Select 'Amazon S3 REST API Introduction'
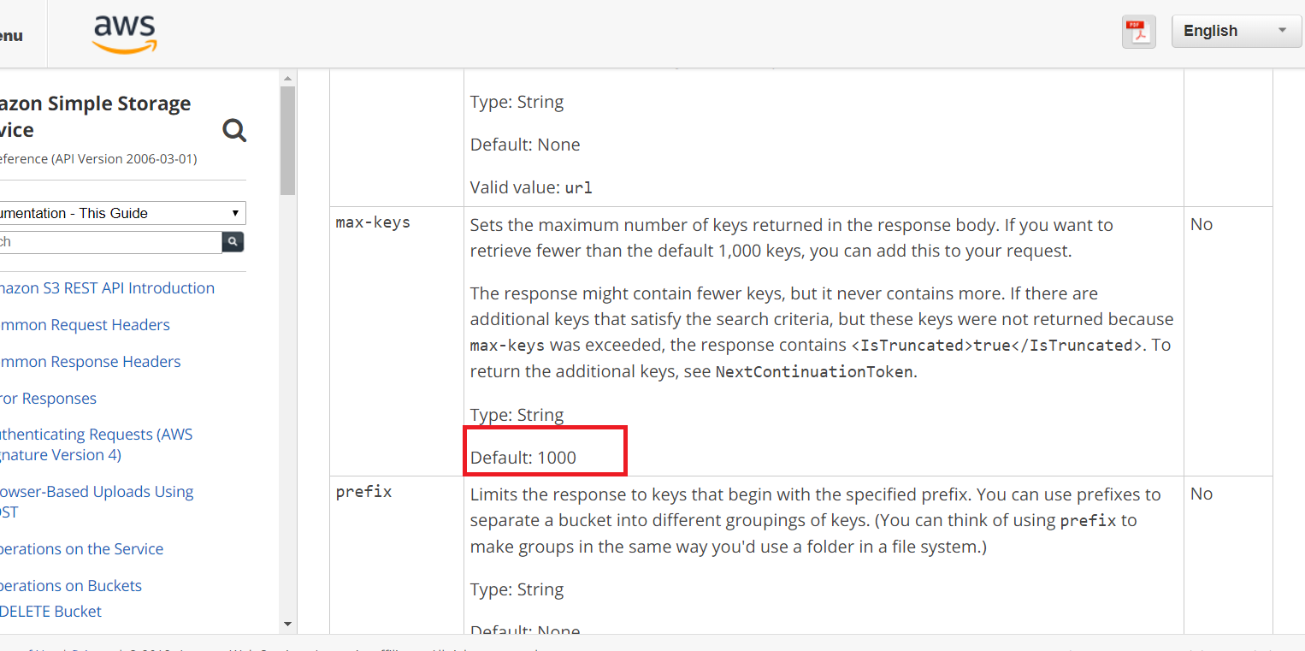The image size is (1305, 651). coord(107,287)
